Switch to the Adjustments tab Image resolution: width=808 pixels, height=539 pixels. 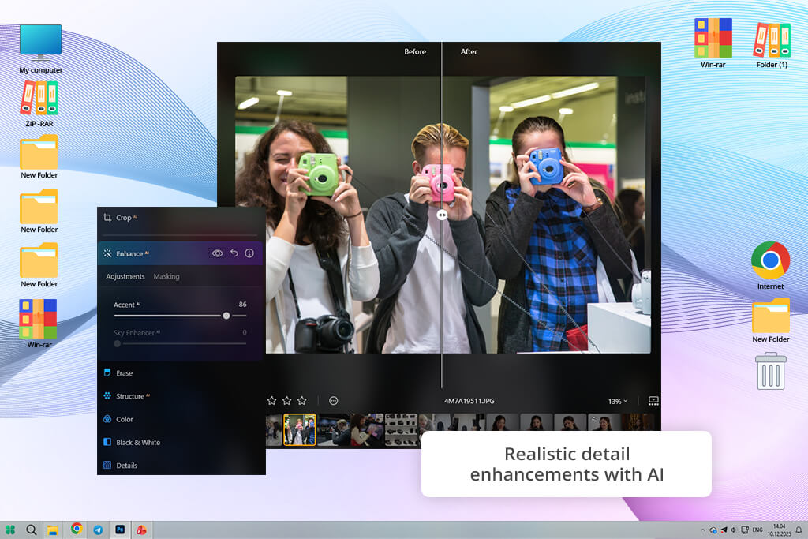125,276
